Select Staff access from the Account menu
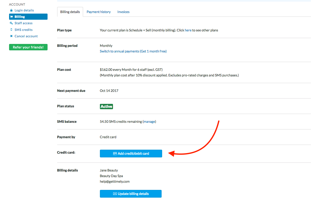This screenshot has height=212, width=328. pos(23,23)
